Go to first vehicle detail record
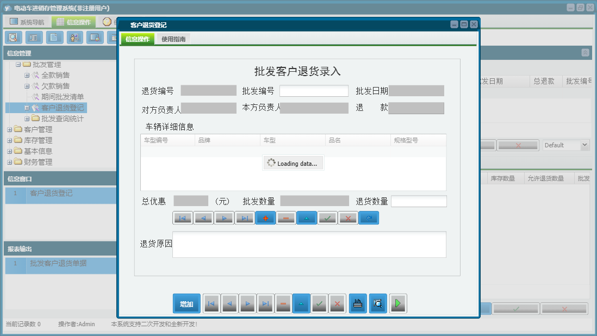Viewport: 597px width, 336px height. (x=183, y=218)
